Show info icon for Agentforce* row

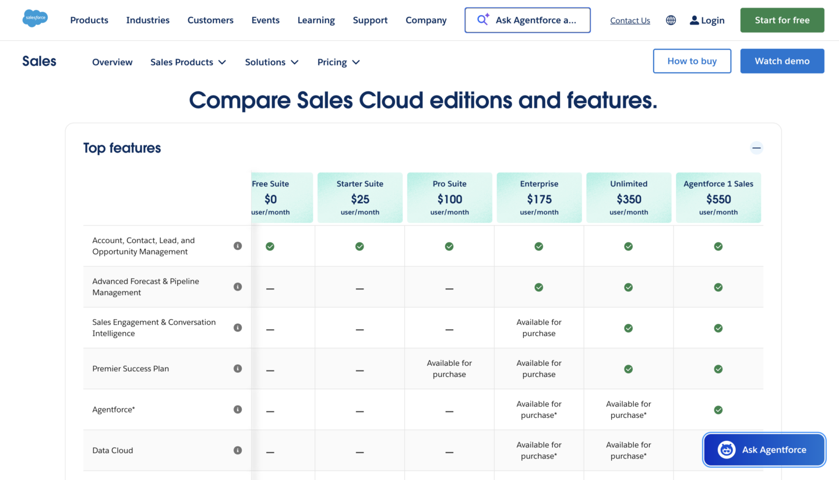(238, 410)
